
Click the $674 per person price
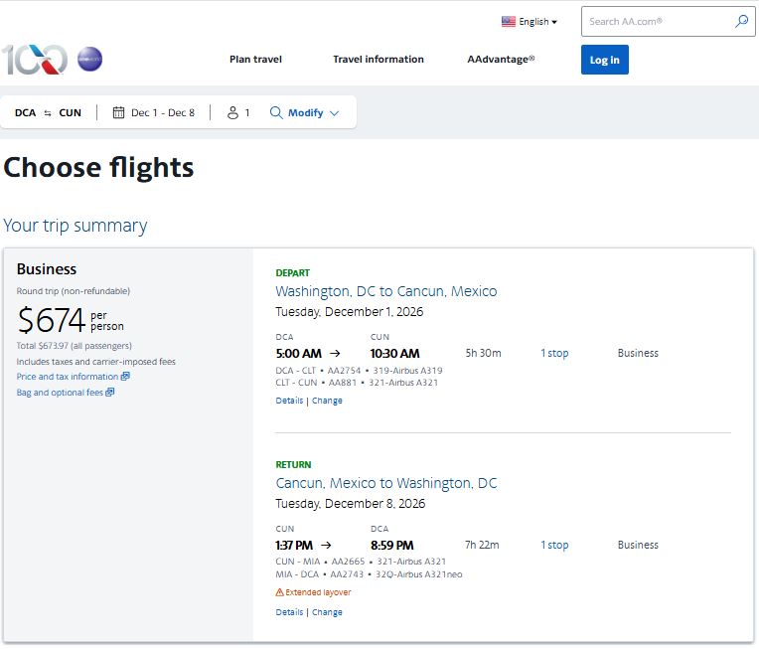click(x=71, y=320)
